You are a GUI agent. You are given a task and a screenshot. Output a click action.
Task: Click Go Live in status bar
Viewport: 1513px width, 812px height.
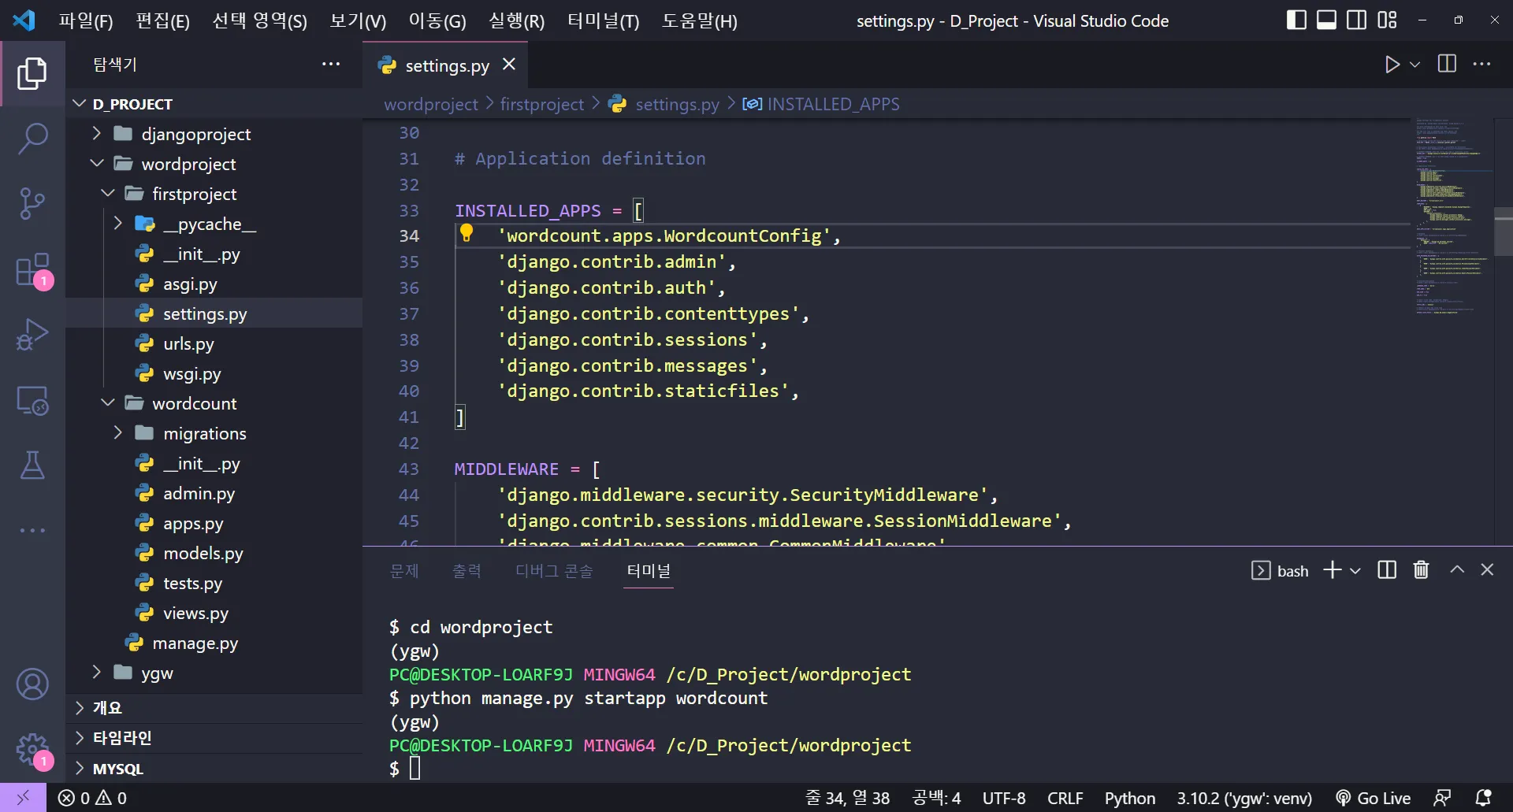(1374, 798)
